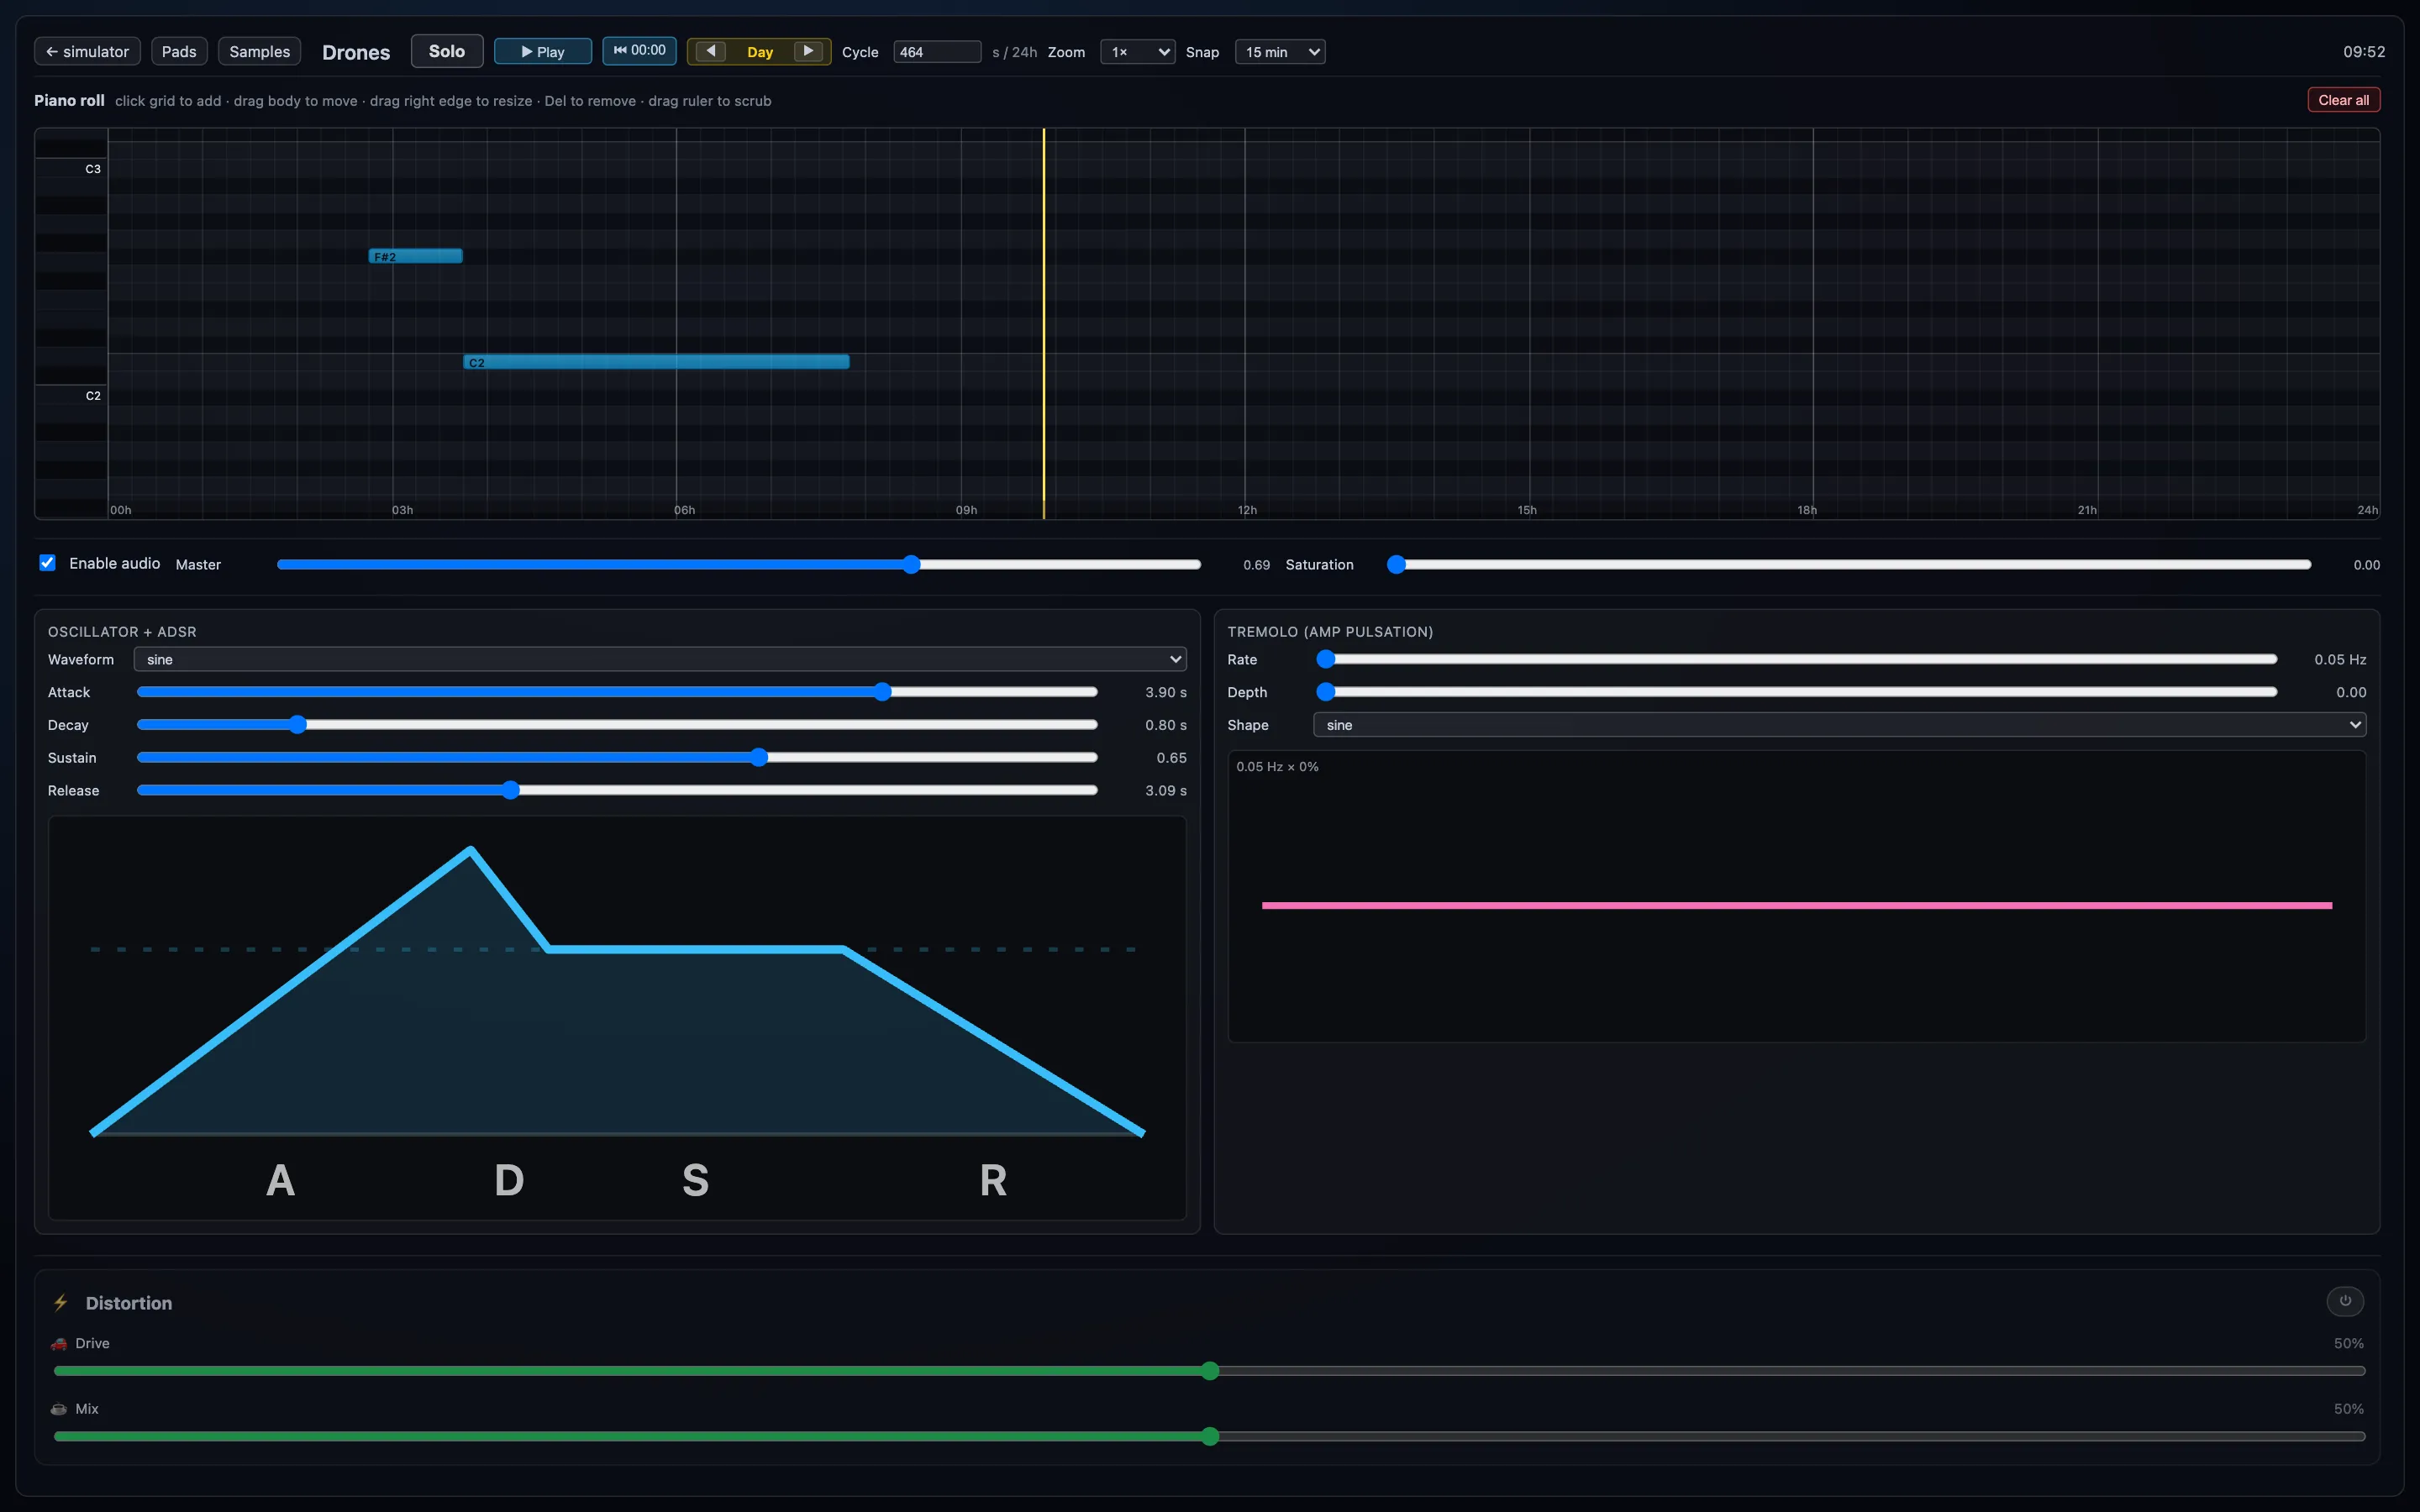Toggle the Enable audio checkbox
Image resolution: width=2420 pixels, height=1512 pixels.
[47, 563]
